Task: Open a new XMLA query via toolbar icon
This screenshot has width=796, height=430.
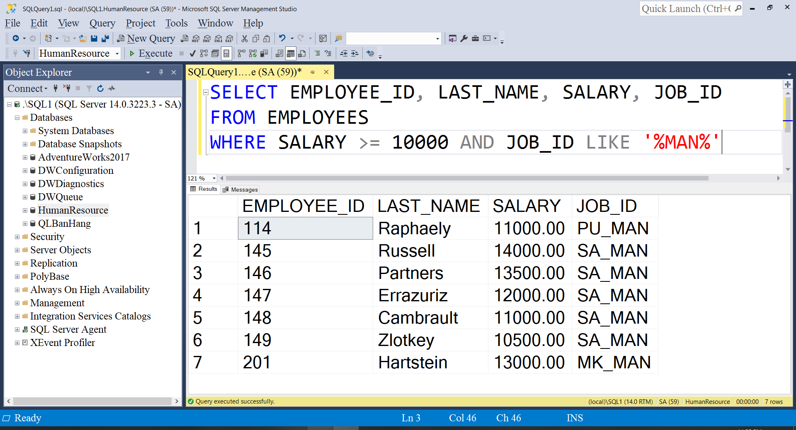Action: click(218, 38)
